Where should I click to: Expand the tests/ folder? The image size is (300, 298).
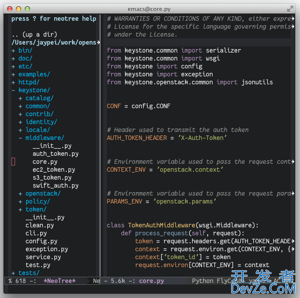(28, 273)
